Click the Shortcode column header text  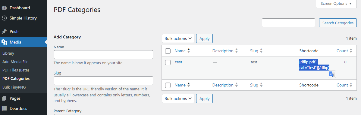(x=309, y=51)
